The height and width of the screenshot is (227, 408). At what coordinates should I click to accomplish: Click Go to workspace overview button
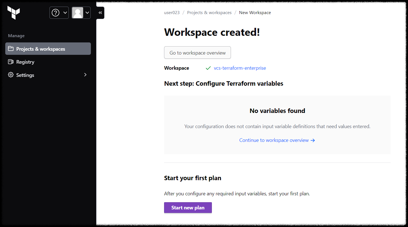(x=198, y=53)
